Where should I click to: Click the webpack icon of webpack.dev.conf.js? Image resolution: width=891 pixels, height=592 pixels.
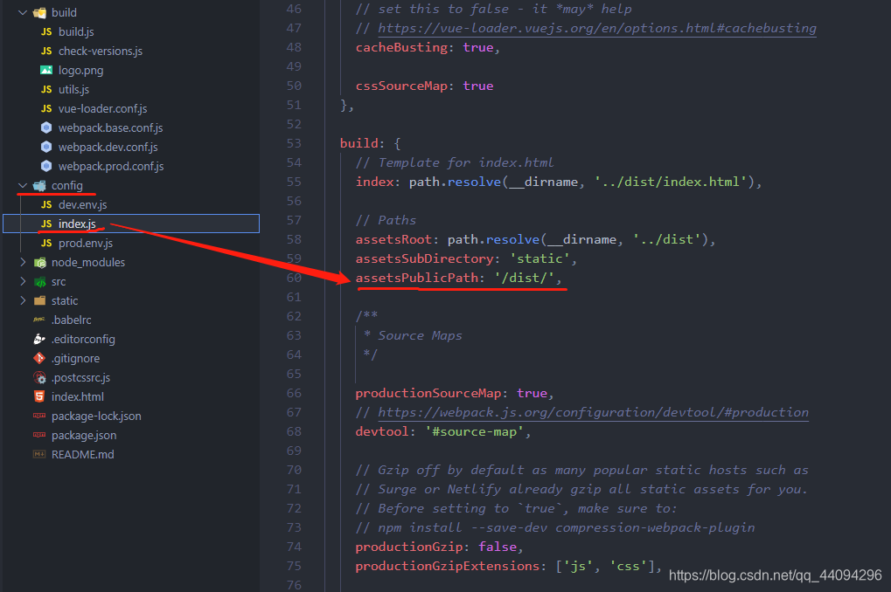(46, 147)
